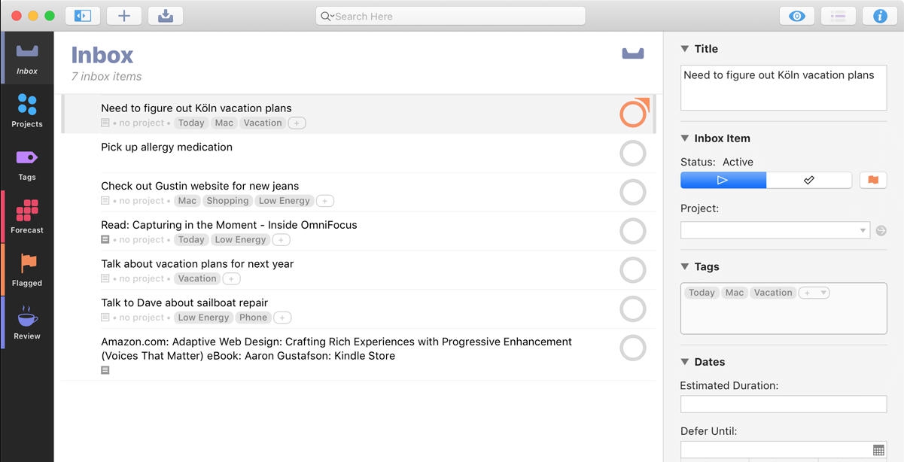Click the Search Here field
The height and width of the screenshot is (462, 904).
click(450, 15)
